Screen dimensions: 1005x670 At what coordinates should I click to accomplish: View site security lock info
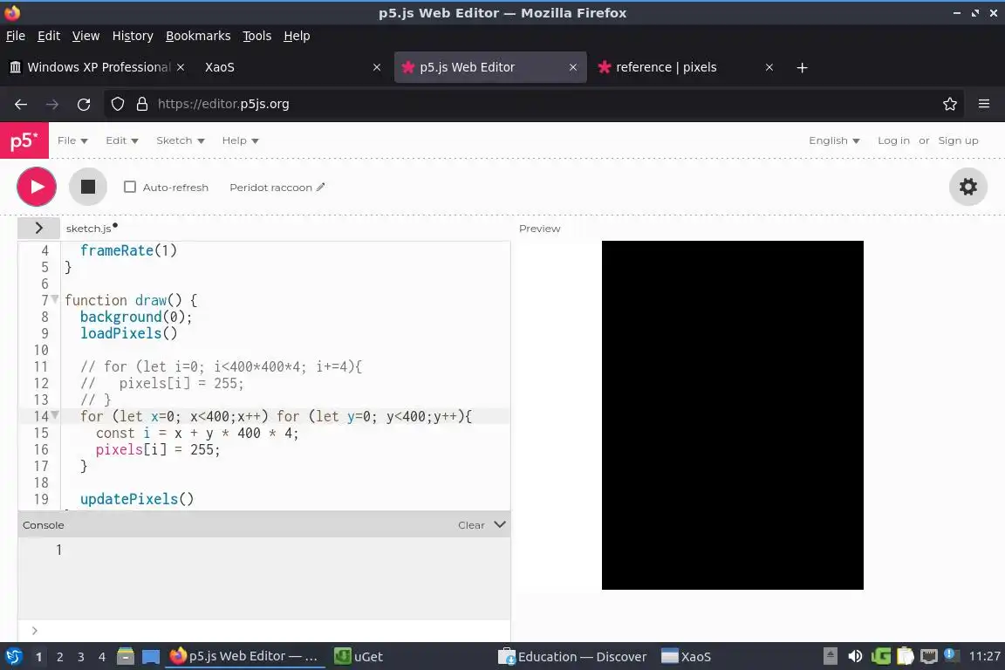142,104
